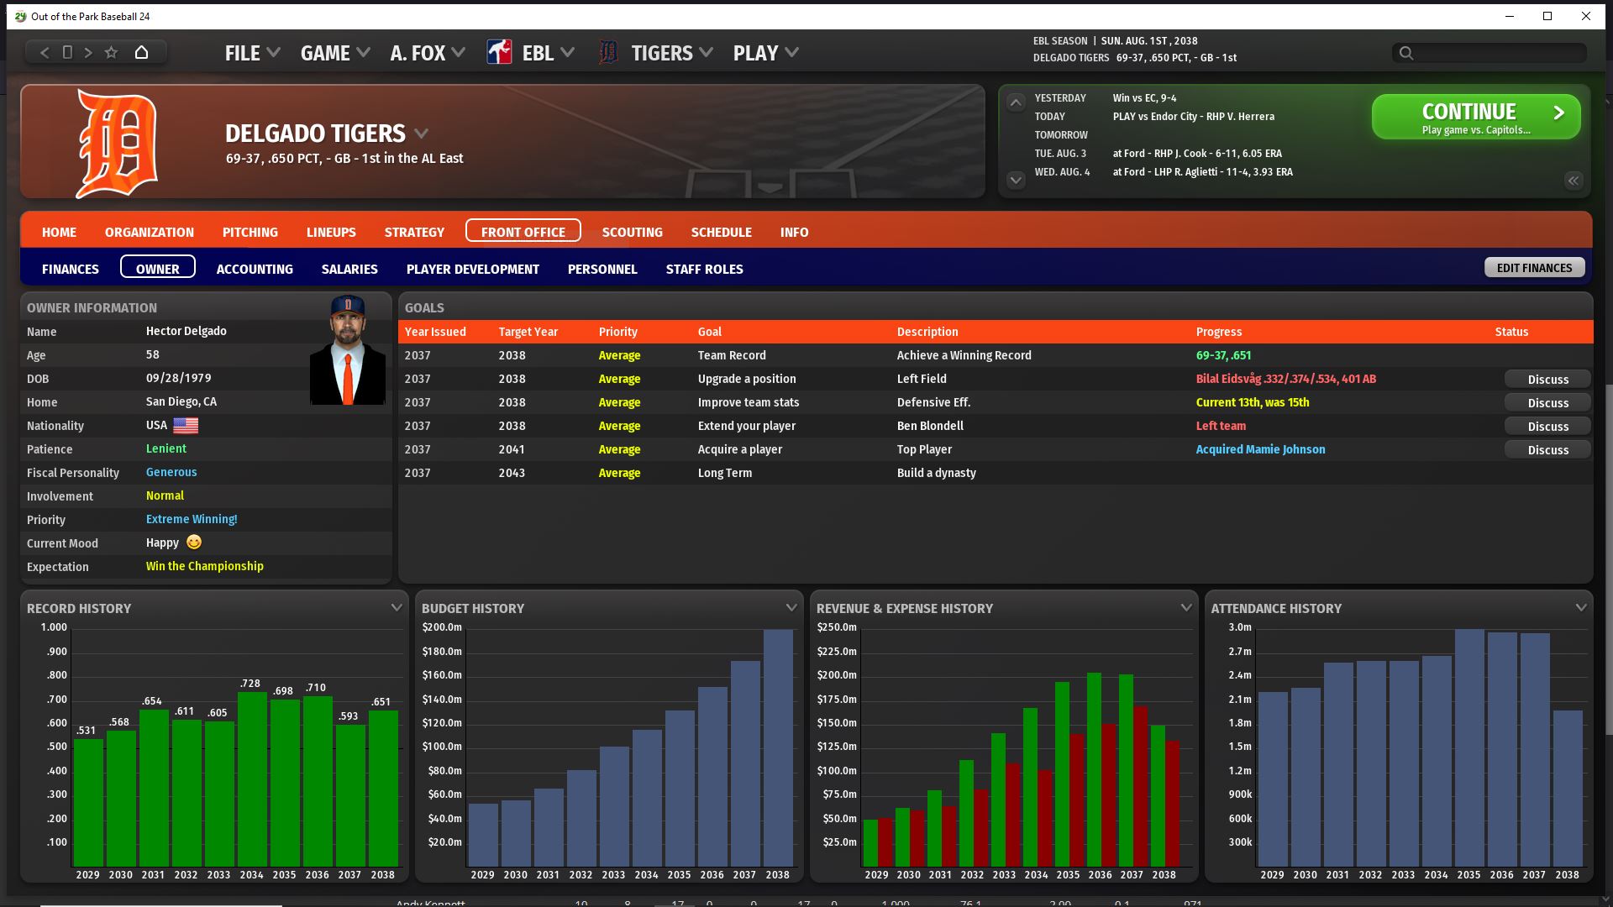Open Delgado Tigers team selector dropdown
This screenshot has width=1613, height=907.
coord(422,134)
